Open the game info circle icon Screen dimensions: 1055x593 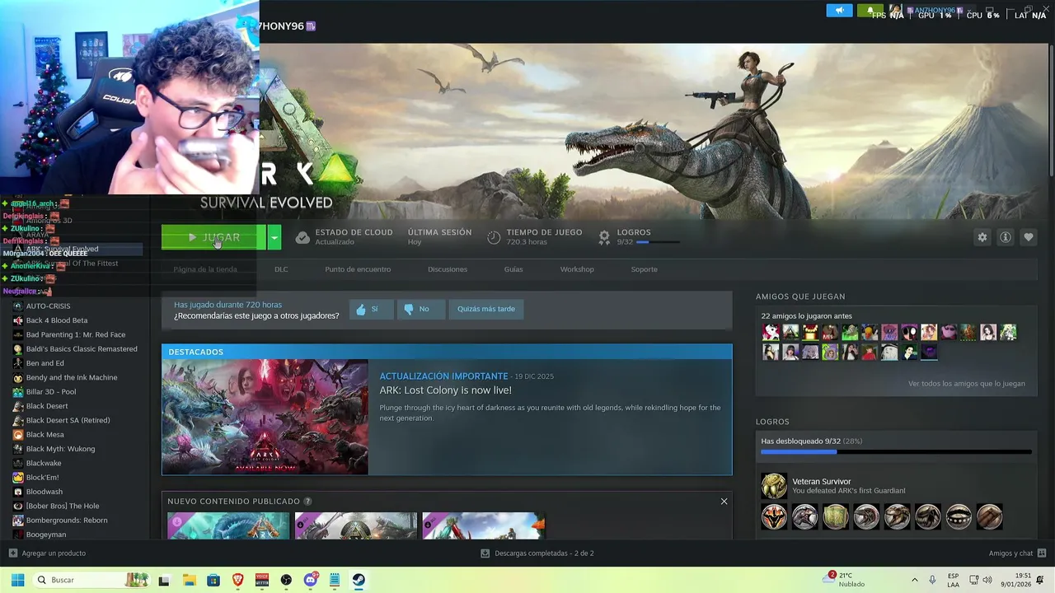(1006, 237)
